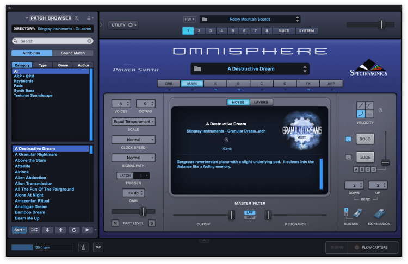Select layer A under Glide

tap(356, 169)
